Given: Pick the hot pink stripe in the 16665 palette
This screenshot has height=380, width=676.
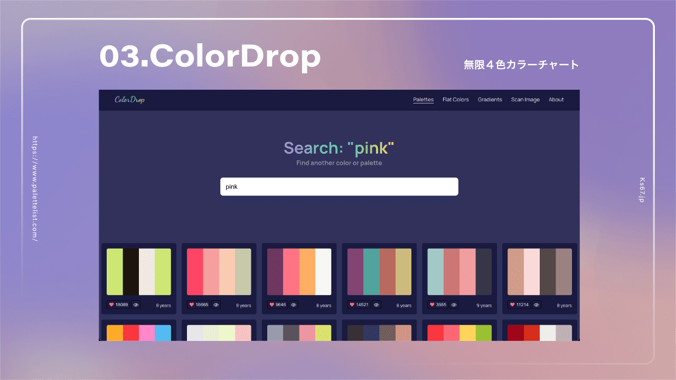Looking at the screenshot, I should [x=195, y=272].
